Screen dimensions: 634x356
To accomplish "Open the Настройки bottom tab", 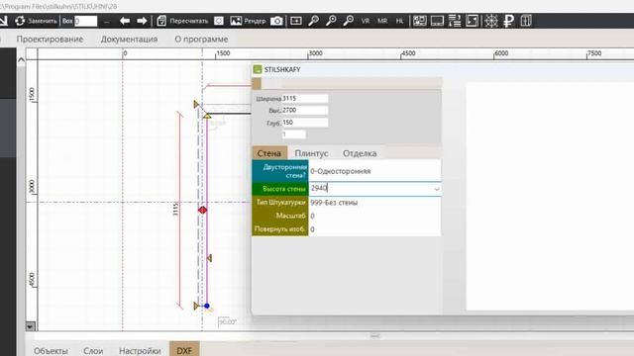I will 140,351.
